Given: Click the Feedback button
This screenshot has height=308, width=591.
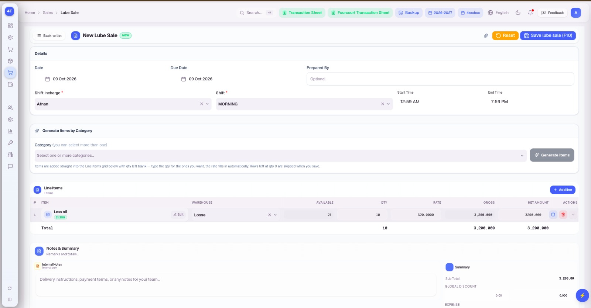Looking at the screenshot, I should point(552,13).
